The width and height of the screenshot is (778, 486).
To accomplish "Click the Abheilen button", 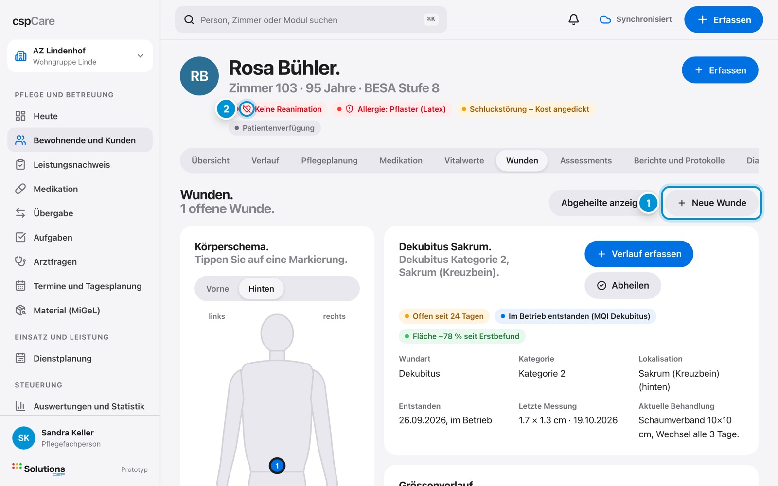I will pyautogui.click(x=622, y=285).
